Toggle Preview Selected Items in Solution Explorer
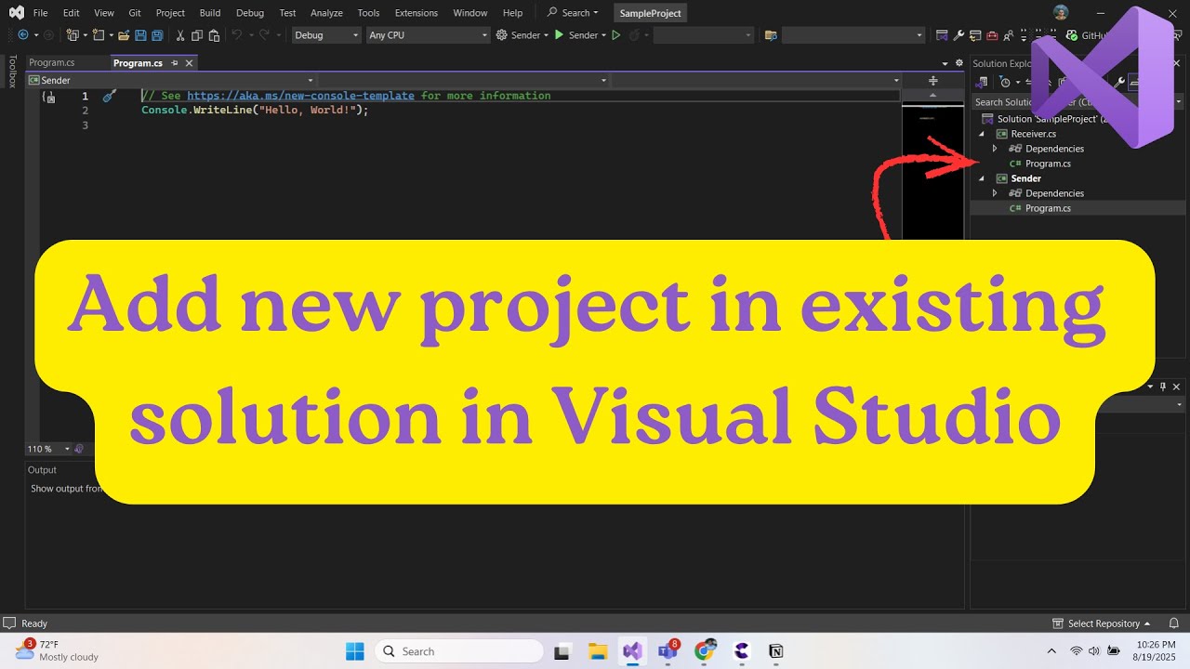The image size is (1190, 669). click(x=1133, y=82)
